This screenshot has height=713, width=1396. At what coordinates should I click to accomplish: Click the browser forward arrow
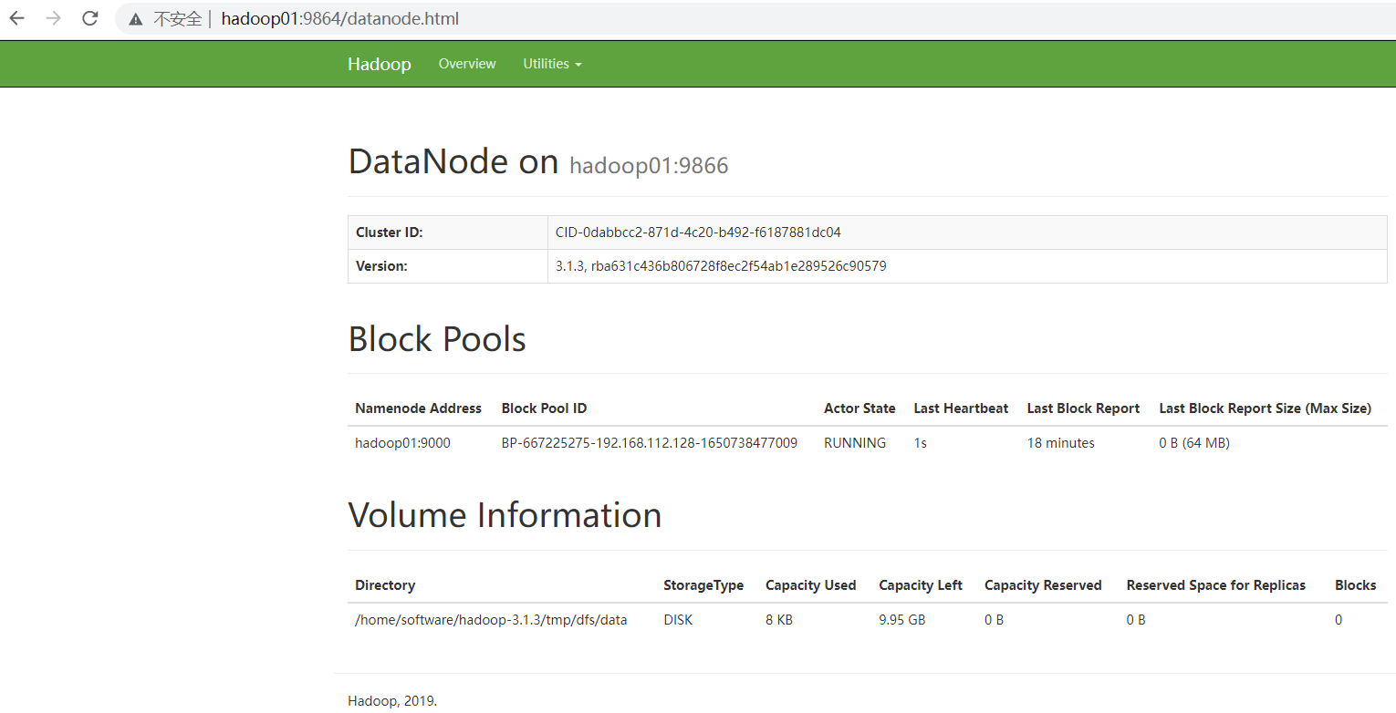pyautogui.click(x=53, y=18)
